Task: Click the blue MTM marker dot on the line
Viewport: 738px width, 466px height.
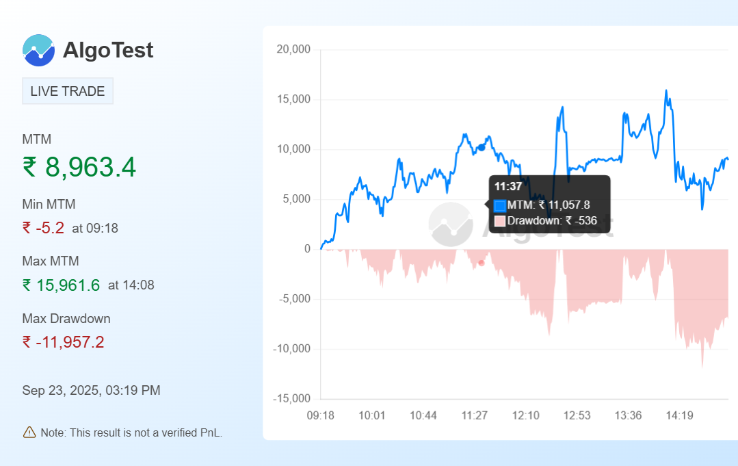Action: pyautogui.click(x=482, y=147)
